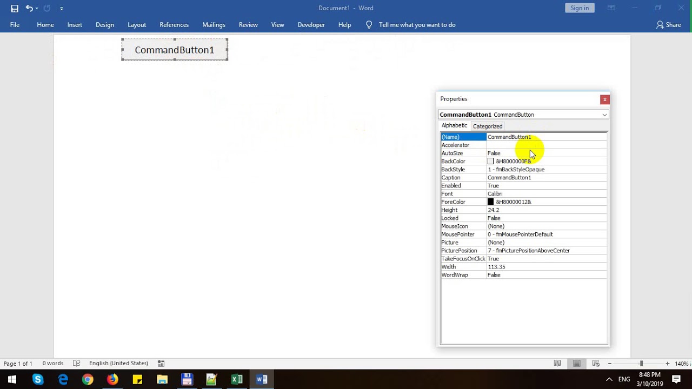The image size is (692, 389).
Task: Click the spelling proofing icon in status bar
Action: pos(77,364)
